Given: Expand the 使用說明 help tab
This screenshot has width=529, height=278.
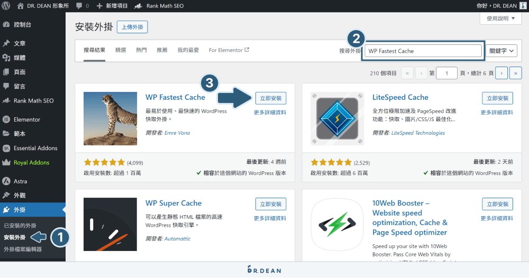Looking at the screenshot, I should (x=500, y=18).
